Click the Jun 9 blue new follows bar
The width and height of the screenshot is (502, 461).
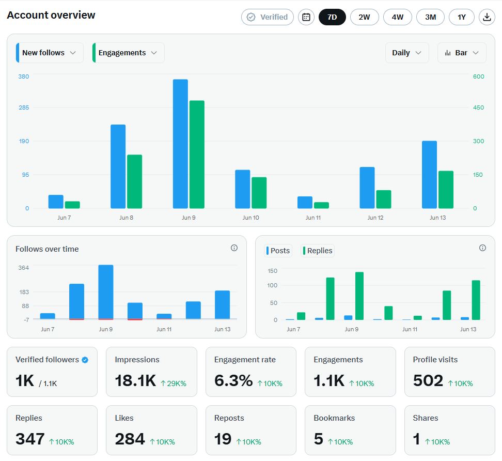pos(180,144)
